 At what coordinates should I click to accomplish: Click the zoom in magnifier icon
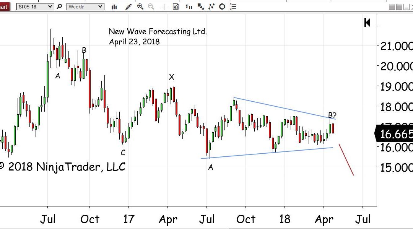140,6
